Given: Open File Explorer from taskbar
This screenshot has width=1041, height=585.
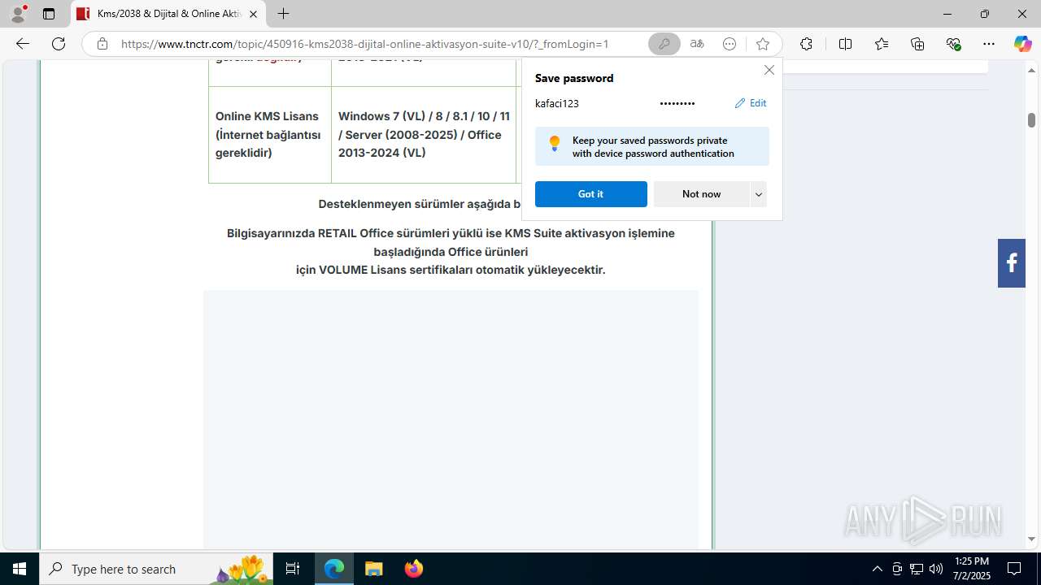Looking at the screenshot, I should (373, 569).
